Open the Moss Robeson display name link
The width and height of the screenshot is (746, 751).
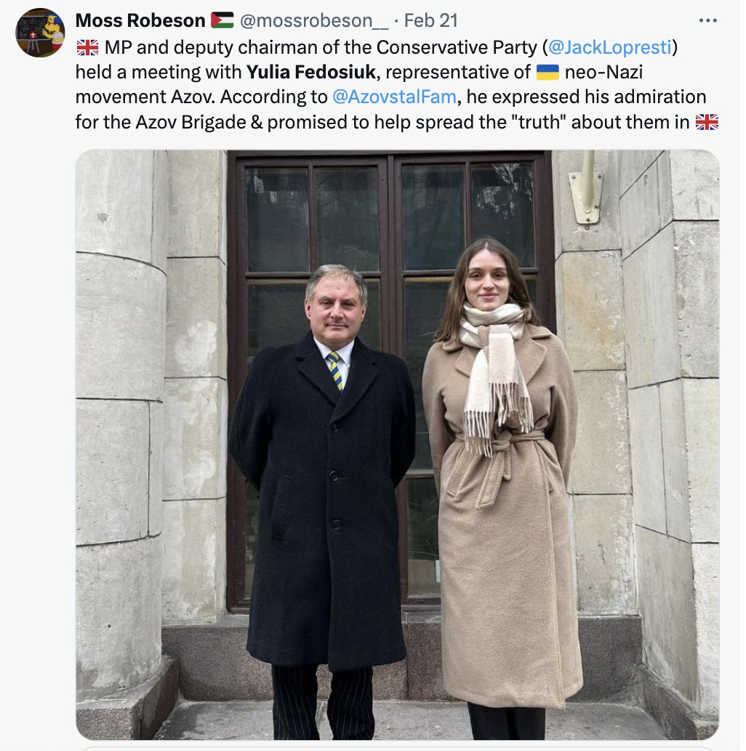pyautogui.click(x=140, y=20)
